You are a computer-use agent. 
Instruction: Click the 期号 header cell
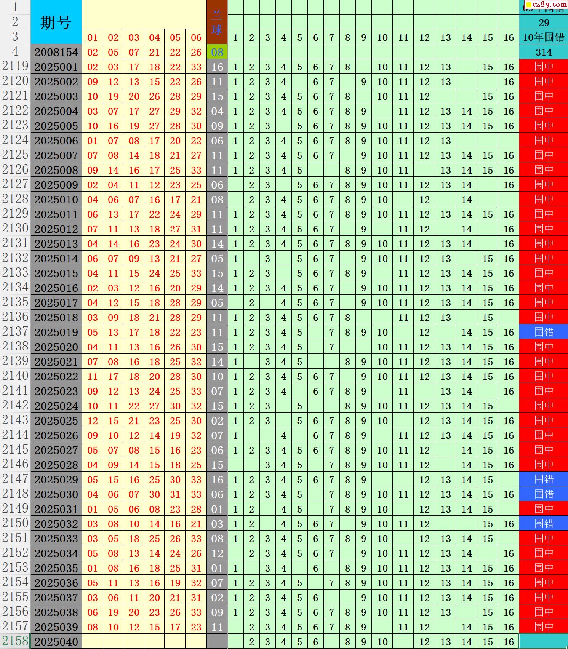(x=56, y=22)
